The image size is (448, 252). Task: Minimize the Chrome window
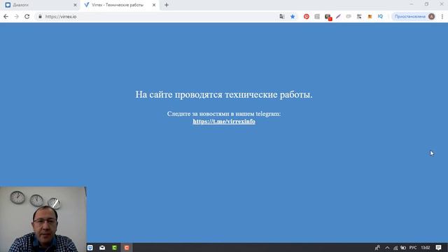click(412, 4)
